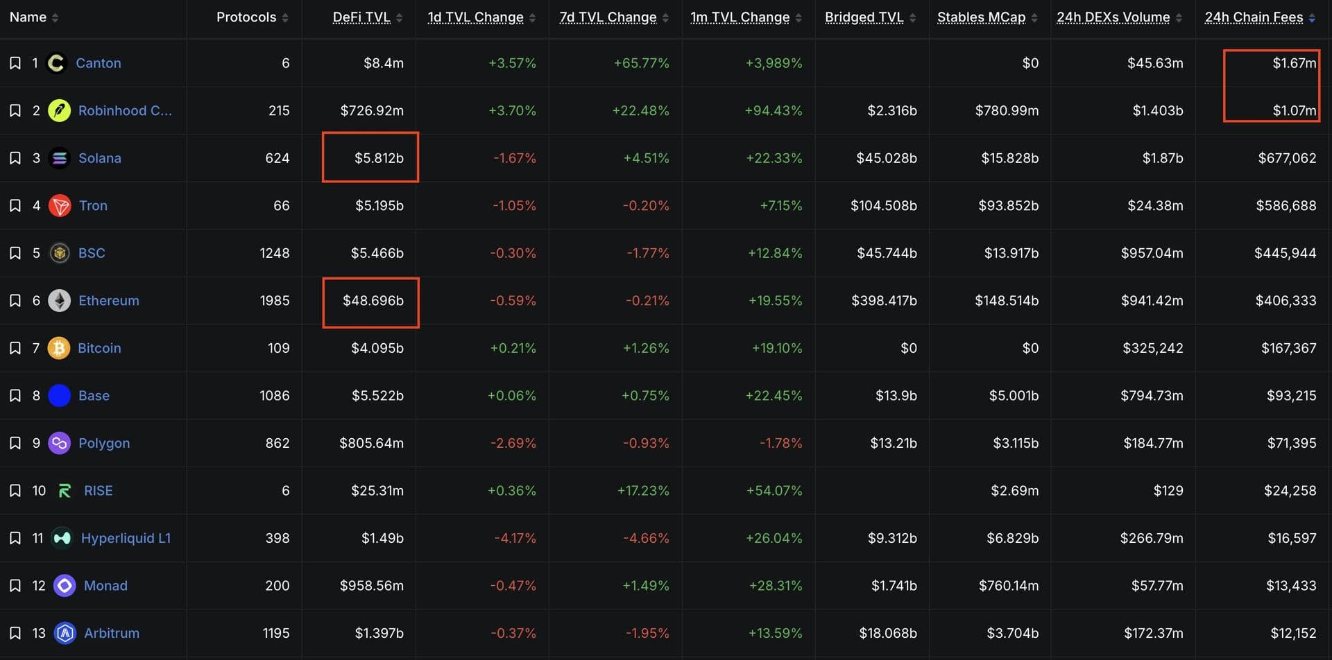The image size is (1332, 660).
Task: Bookmark the Monad chain
Action: point(15,585)
